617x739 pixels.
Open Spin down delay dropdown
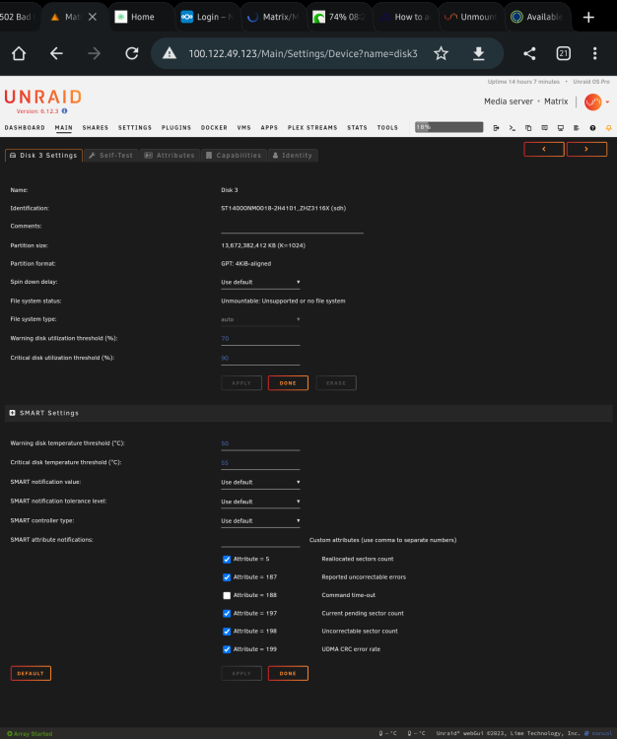click(x=260, y=283)
